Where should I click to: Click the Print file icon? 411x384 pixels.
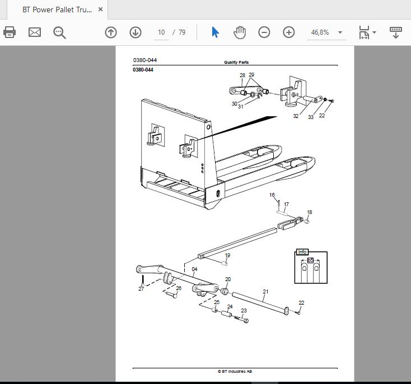10,32
